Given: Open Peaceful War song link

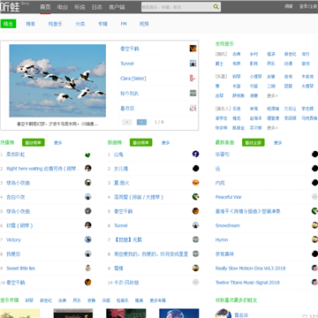Looking at the screenshot, I should coord(229,197).
